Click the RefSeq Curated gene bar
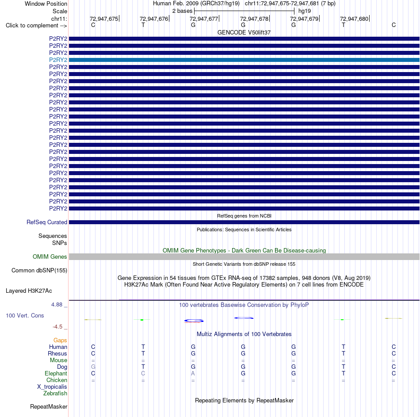Image resolution: width=420 pixels, height=417 pixels. coord(244,222)
